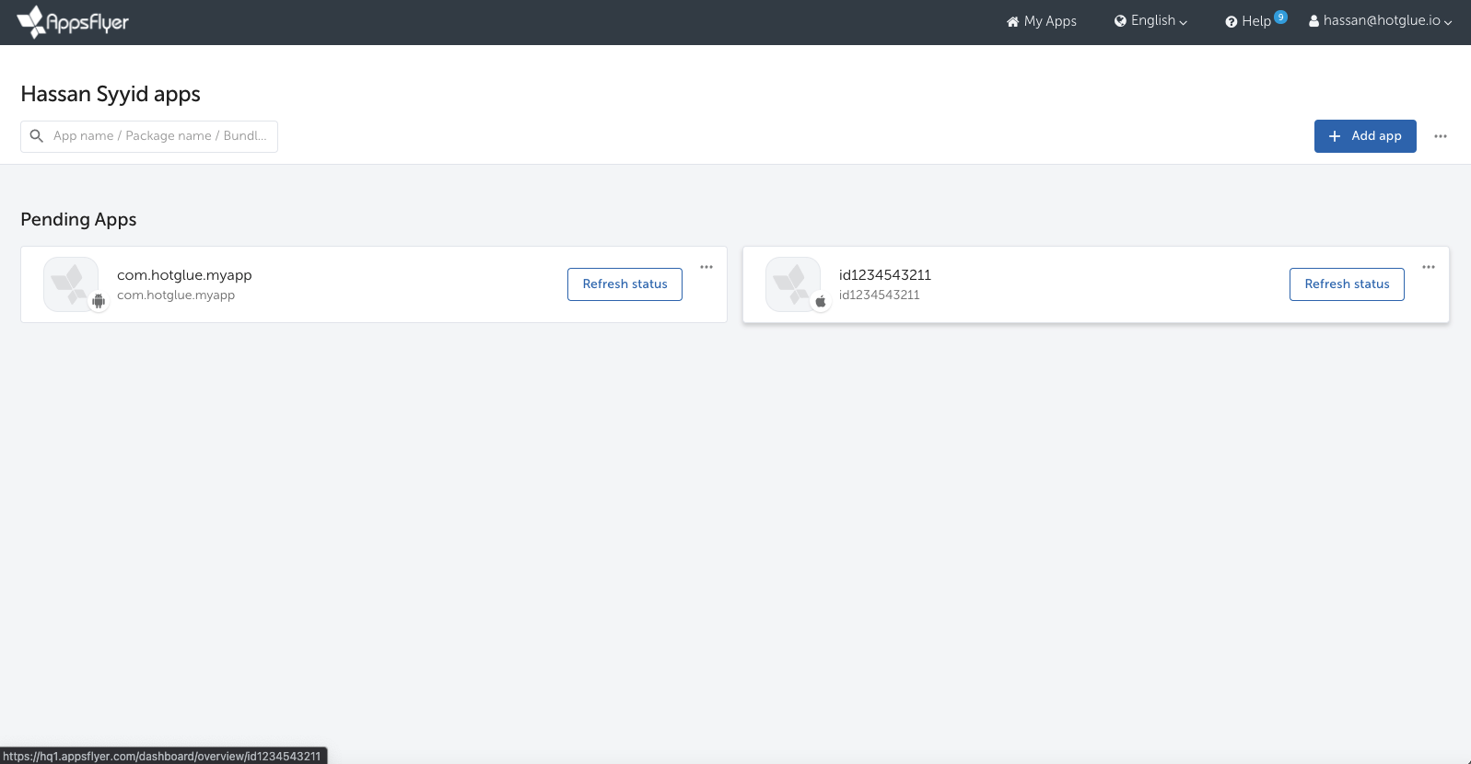
Task: Click the AppsFlyer logo
Action: click(73, 21)
